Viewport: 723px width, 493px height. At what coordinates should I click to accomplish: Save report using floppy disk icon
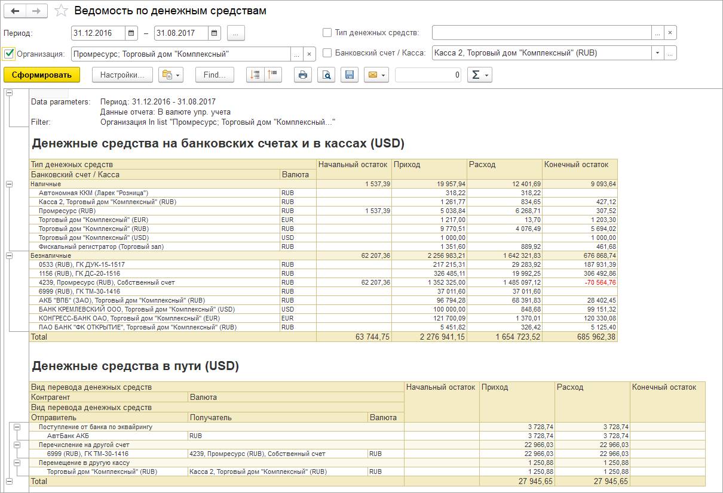coord(350,75)
